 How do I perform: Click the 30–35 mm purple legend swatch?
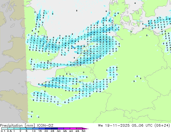[61, 128]
